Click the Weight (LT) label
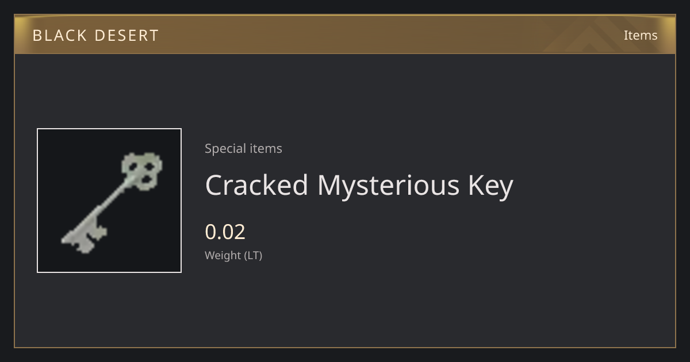This screenshot has height=362, width=690. [x=233, y=255]
